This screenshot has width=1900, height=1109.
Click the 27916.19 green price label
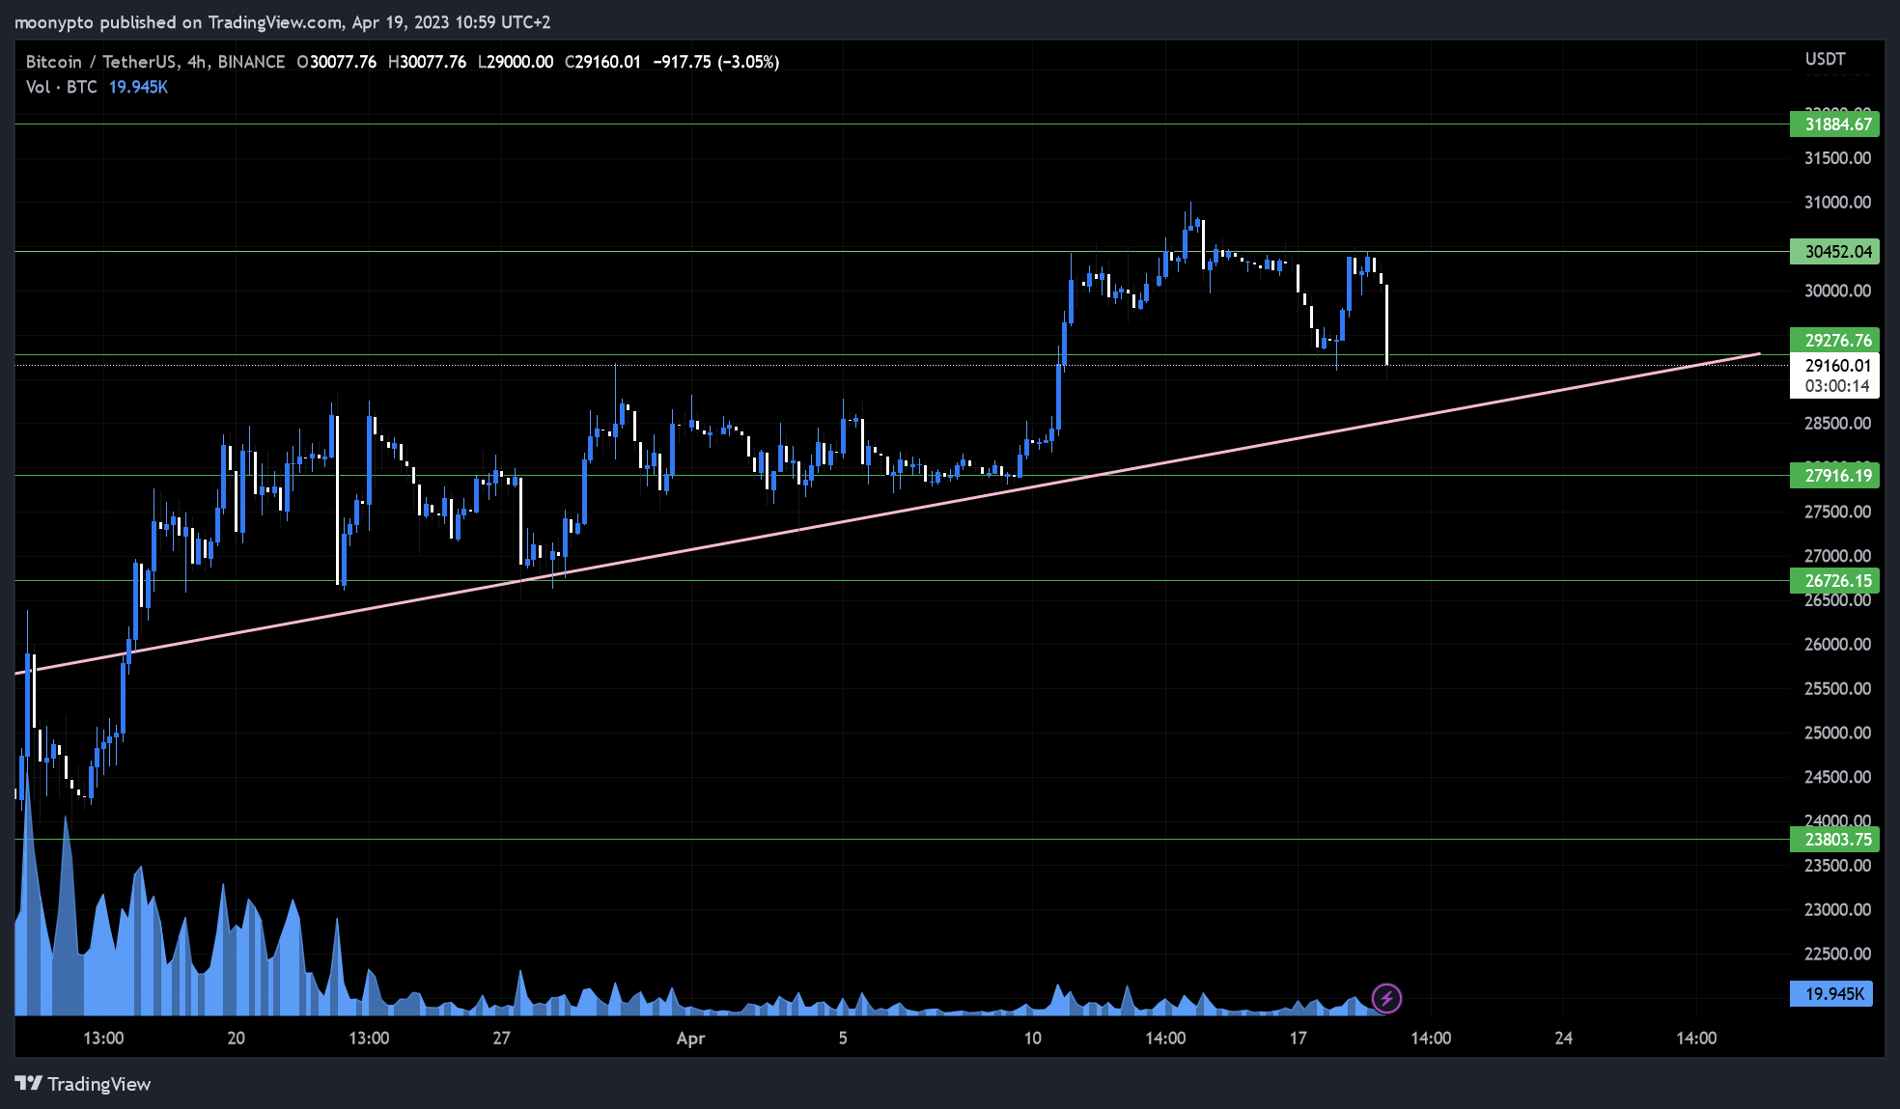(1834, 475)
